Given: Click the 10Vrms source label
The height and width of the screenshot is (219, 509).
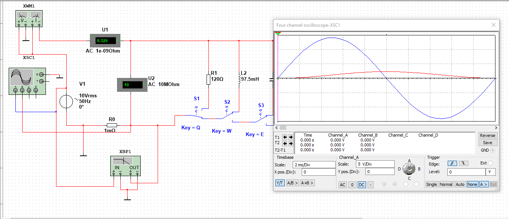Looking at the screenshot, I should click(x=88, y=96).
